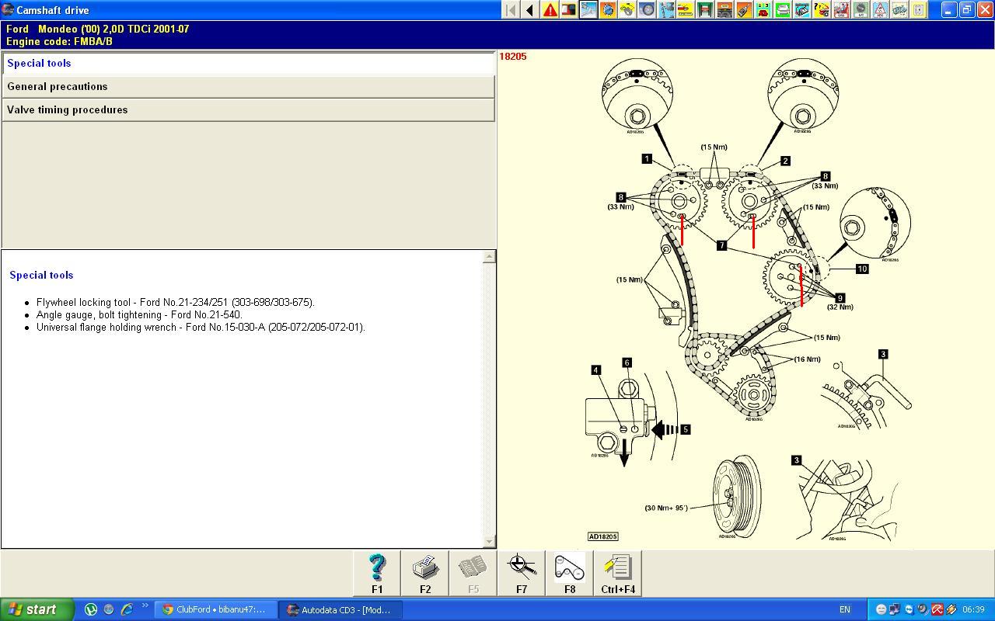Open the Windows start menu

pyautogui.click(x=37, y=609)
